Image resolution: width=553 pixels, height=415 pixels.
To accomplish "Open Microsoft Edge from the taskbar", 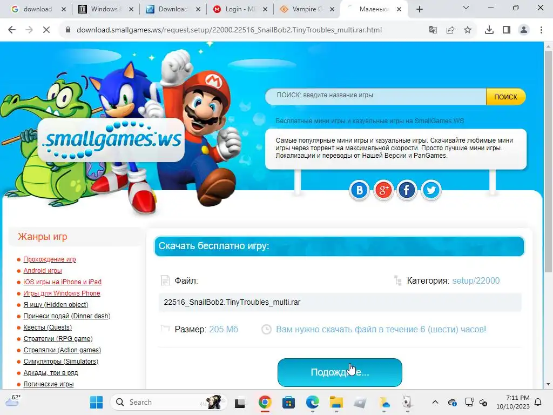I will tap(313, 402).
